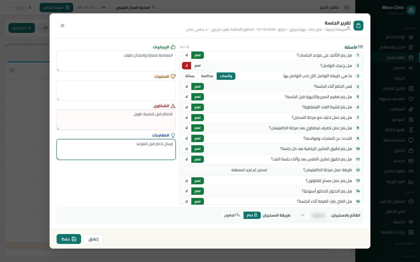420x262 pixels.
Task: Save the session report with حفظ
Action: [69, 239]
